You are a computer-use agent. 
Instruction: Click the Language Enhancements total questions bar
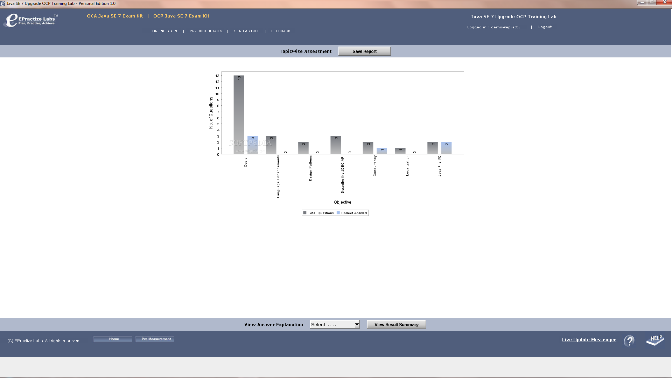[x=271, y=145]
